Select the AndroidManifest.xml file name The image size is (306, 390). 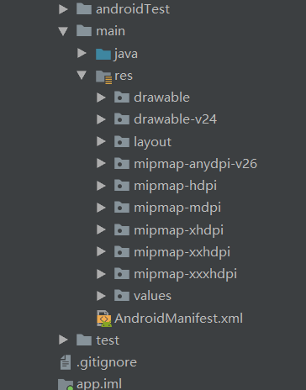179,319
